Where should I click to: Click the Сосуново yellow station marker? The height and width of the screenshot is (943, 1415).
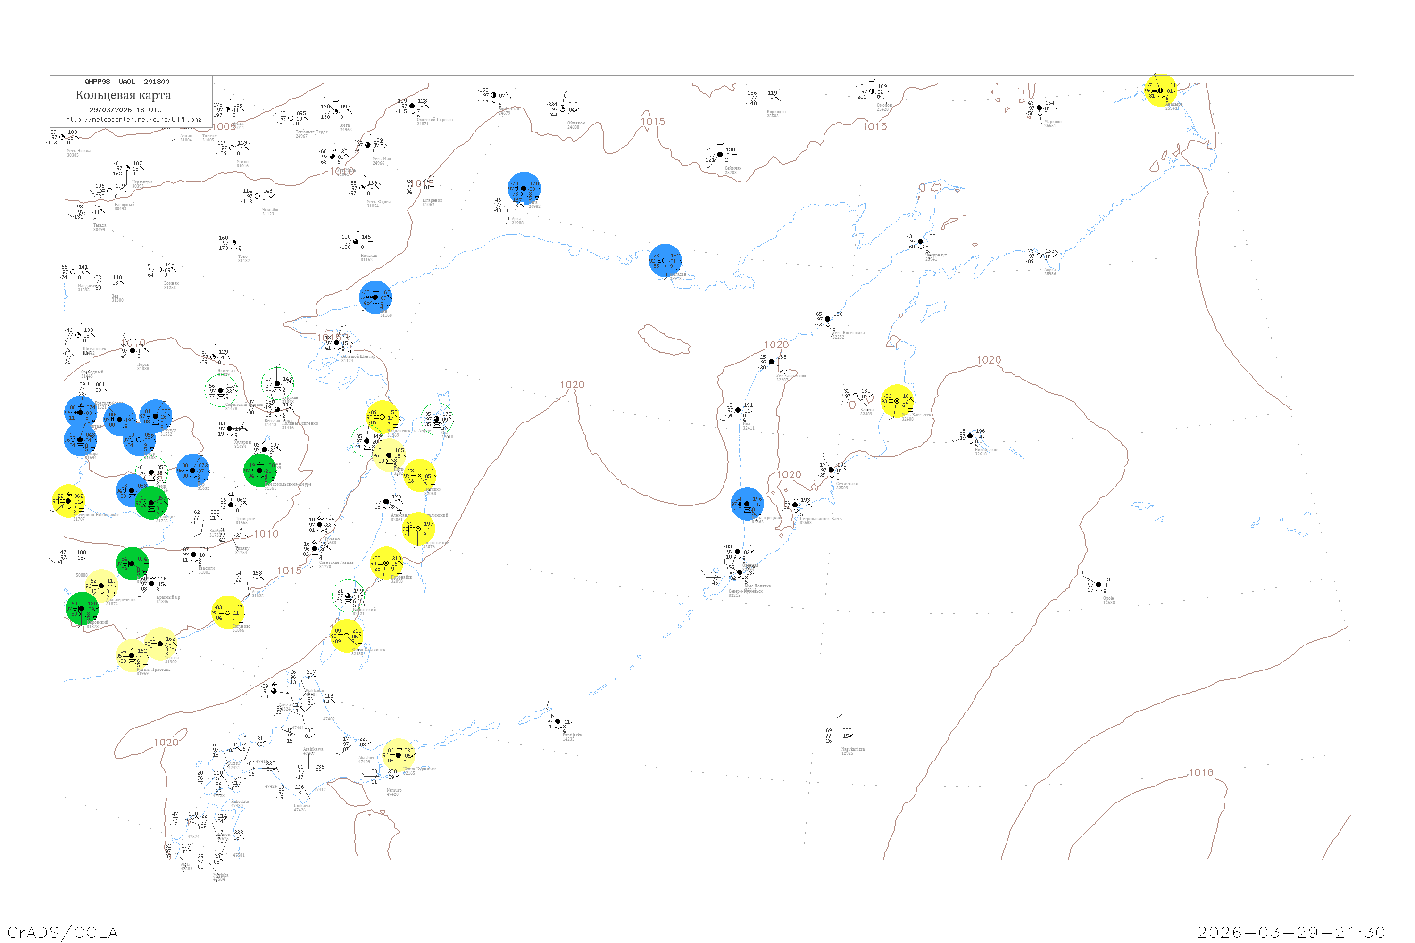(x=228, y=612)
